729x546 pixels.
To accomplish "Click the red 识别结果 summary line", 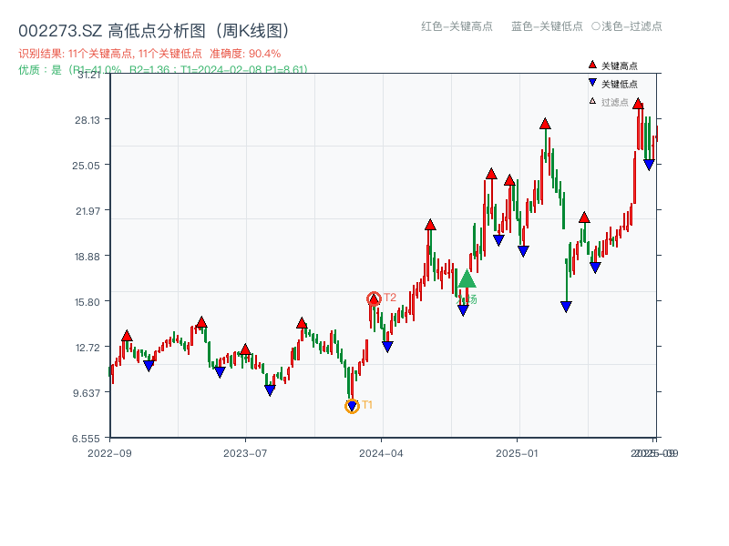I will [149, 54].
